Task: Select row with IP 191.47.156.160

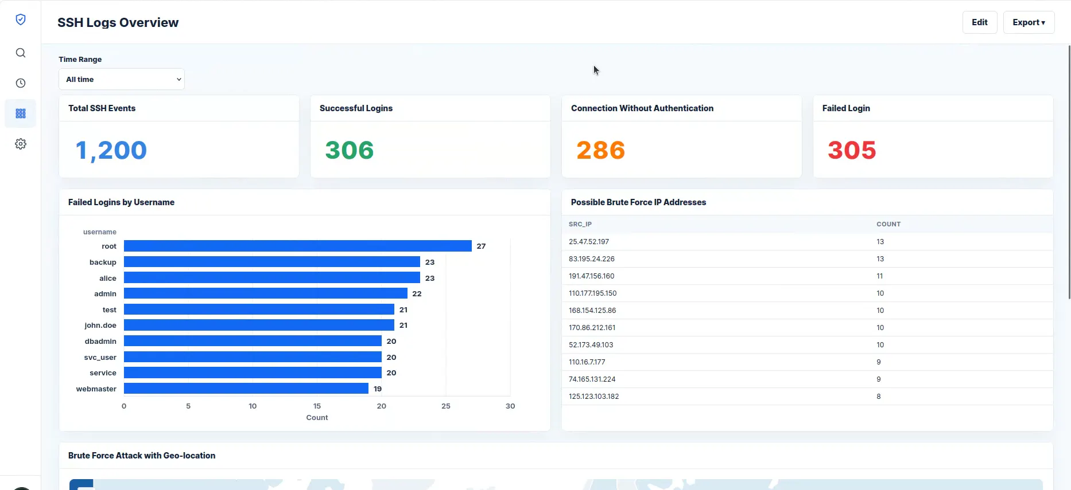Action: (x=808, y=276)
